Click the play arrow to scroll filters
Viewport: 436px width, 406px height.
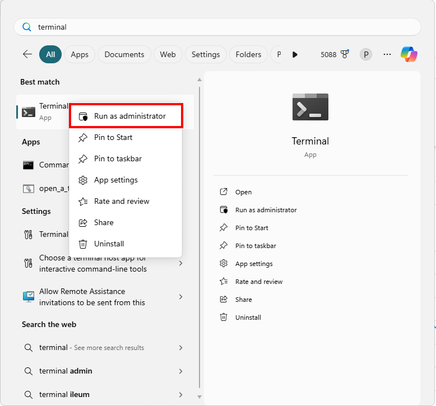click(x=295, y=54)
